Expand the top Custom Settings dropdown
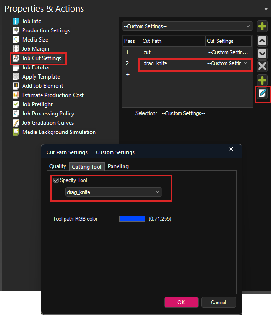 187,26
